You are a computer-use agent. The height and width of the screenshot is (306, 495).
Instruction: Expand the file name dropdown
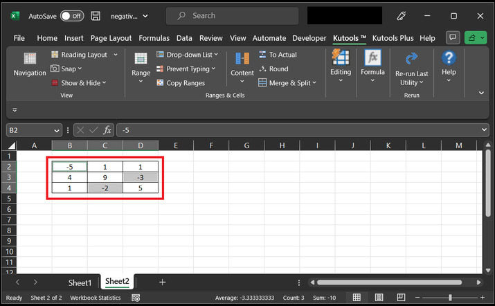pyautogui.click(x=145, y=16)
